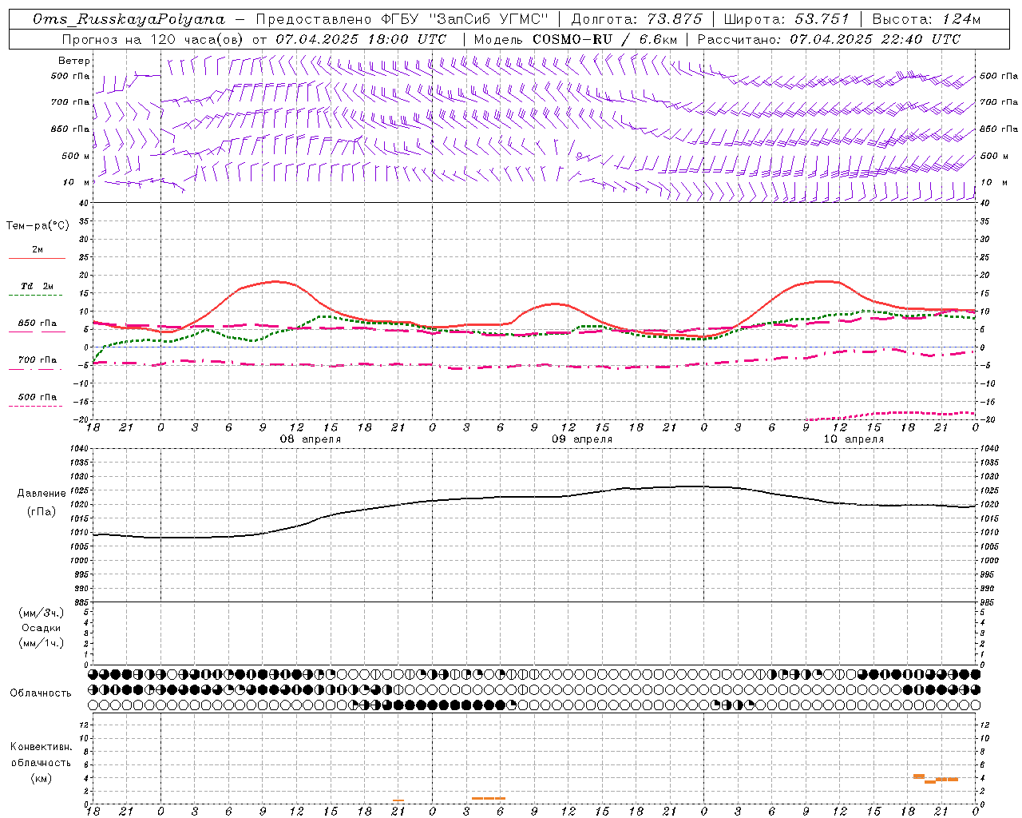Click the 08 апреля date label
This screenshot has width=1022, height=818.
[x=310, y=439]
